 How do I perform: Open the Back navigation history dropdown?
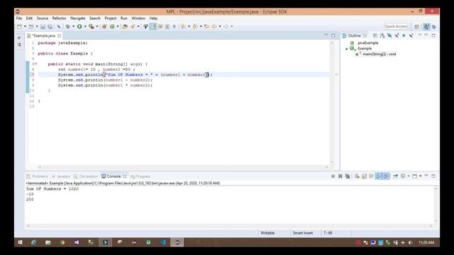(x=220, y=26)
